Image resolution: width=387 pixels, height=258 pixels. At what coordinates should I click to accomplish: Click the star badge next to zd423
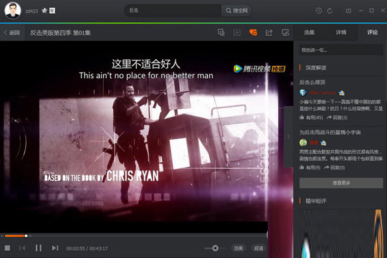coord(44,10)
